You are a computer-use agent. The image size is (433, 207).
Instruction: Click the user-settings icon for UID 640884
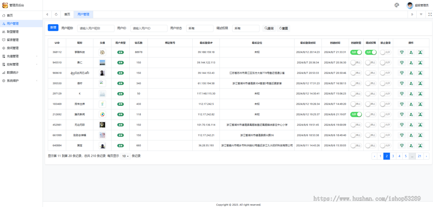pyautogui.click(x=411, y=146)
